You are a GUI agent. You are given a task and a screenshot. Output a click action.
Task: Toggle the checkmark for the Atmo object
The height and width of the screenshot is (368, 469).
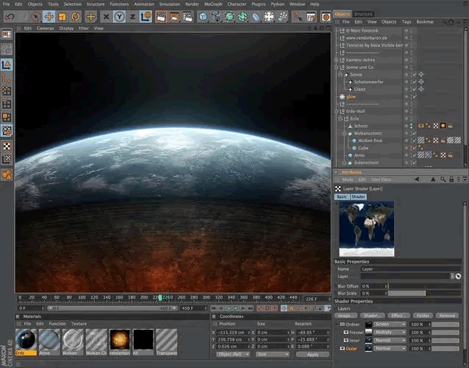click(x=414, y=155)
